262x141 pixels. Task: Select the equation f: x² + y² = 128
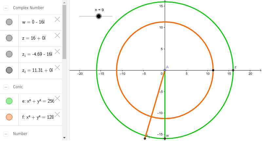coord(38,117)
